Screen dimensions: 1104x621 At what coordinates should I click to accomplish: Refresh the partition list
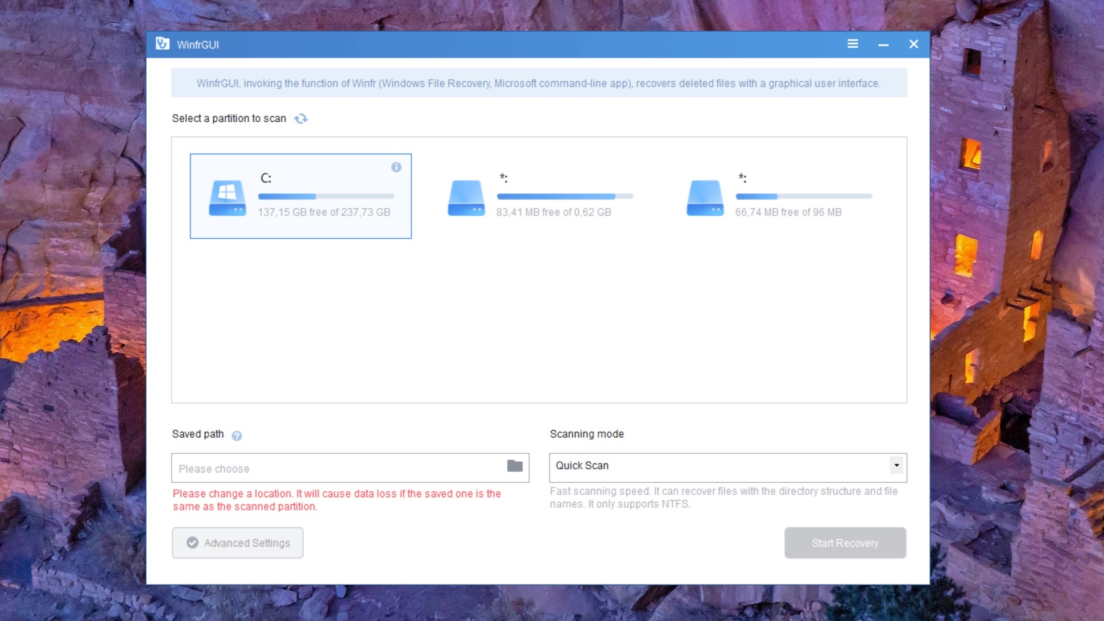pyautogui.click(x=301, y=118)
